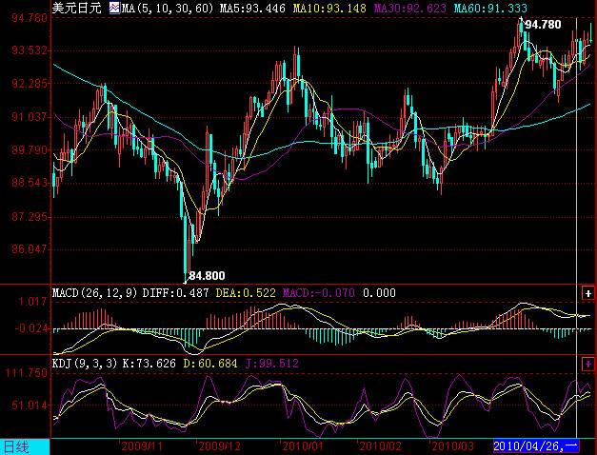The height and width of the screenshot is (455, 597).
Task: Click the 2010/03 date on the time axis
Action: [452, 446]
